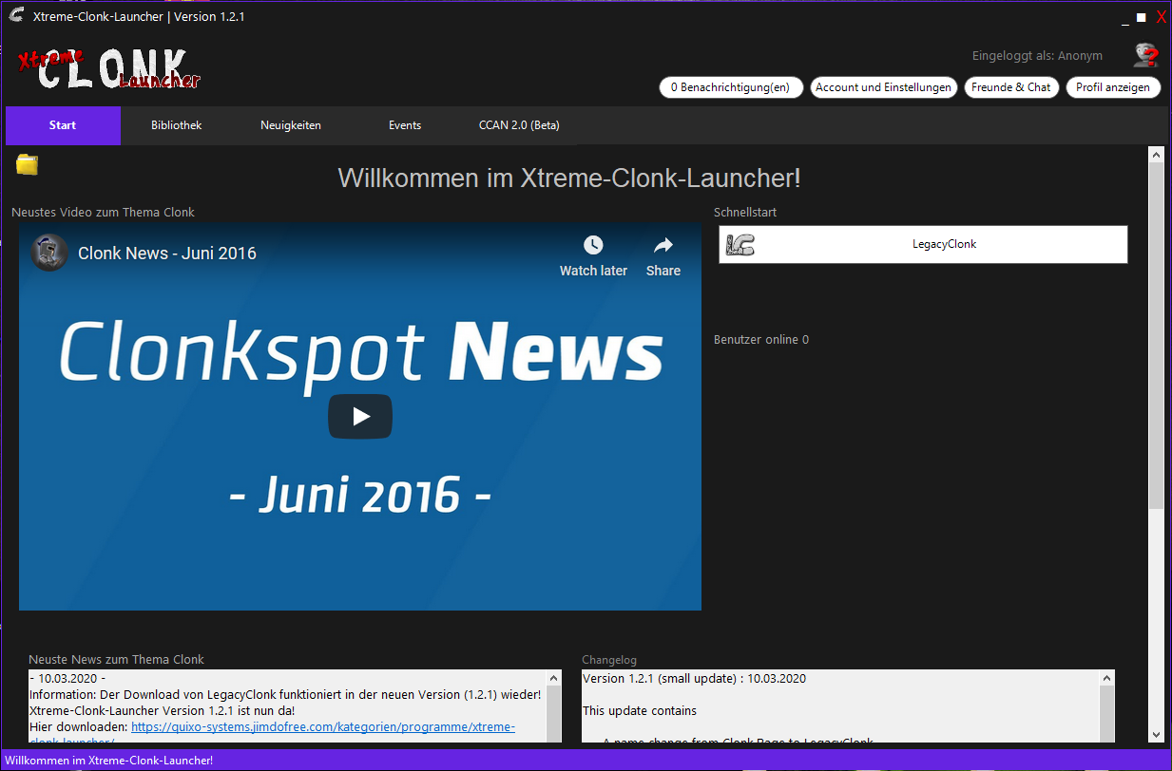
Task: Open the CCAN 2.0 (Beta) tab
Action: [519, 125]
